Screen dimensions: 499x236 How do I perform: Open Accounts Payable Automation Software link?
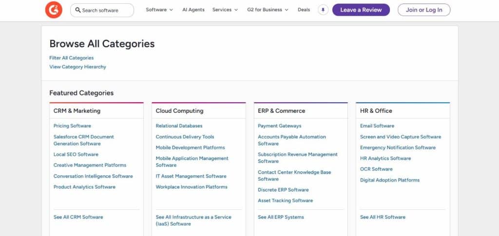pos(292,141)
